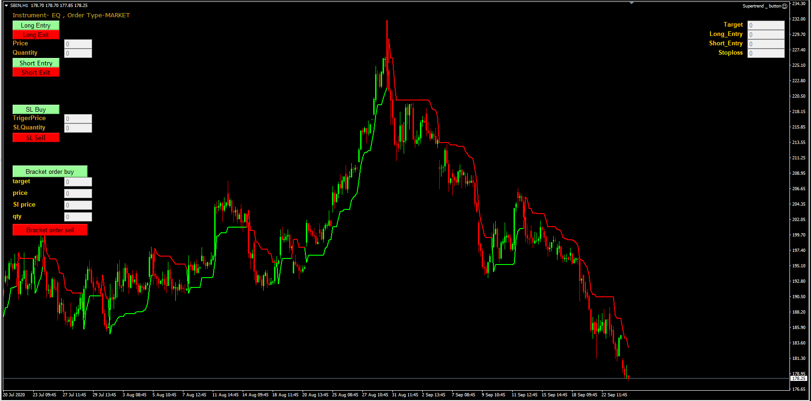
Task: Click the Instrument- EQ Order Type label
Action: point(71,15)
